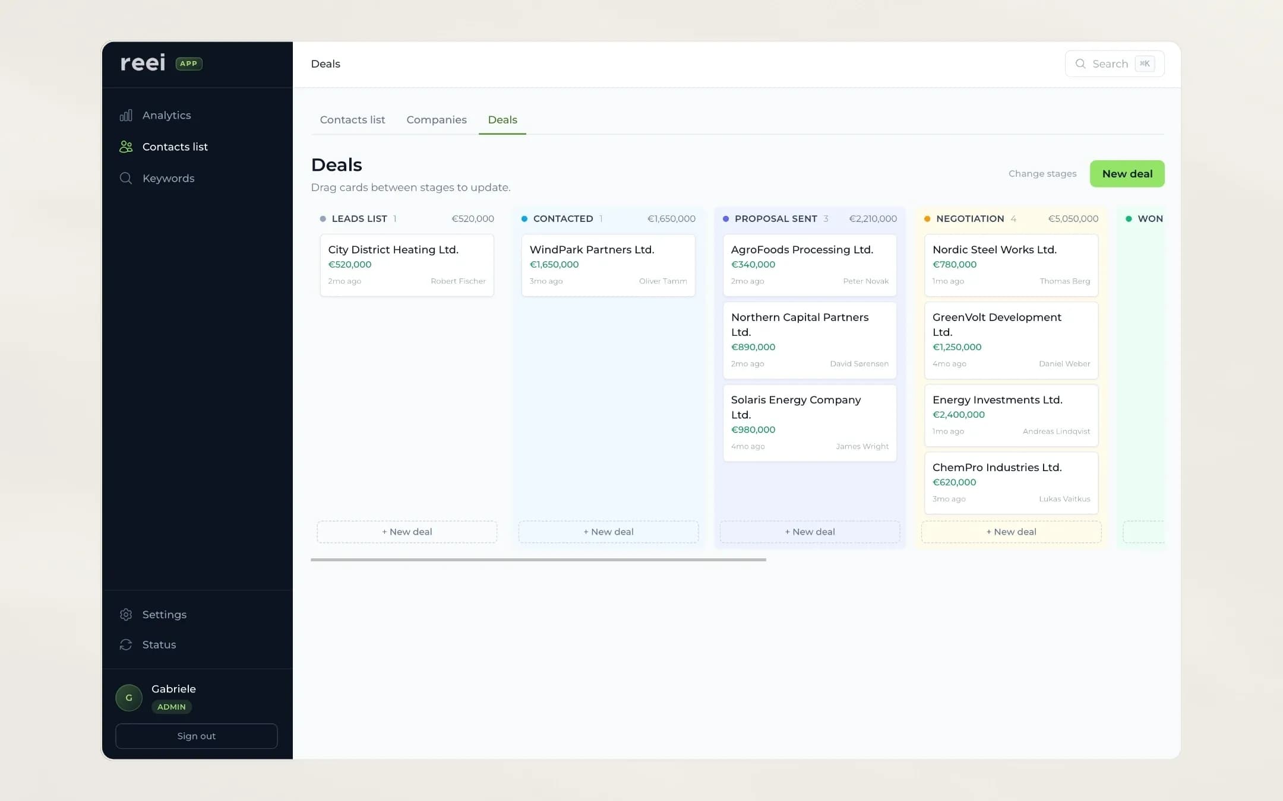Image resolution: width=1283 pixels, height=801 pixels.
Task: Click Gabriele's avatar circle
Action: (x=129, y=698)
